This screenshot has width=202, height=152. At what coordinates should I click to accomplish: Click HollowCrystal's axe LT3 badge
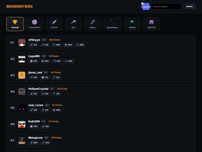[x=45, y=94]
